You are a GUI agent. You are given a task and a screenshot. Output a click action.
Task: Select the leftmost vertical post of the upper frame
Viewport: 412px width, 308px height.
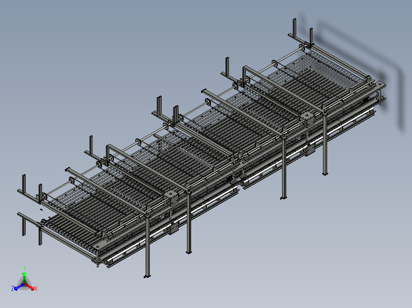pyautogui.click(x=24, y=184)
